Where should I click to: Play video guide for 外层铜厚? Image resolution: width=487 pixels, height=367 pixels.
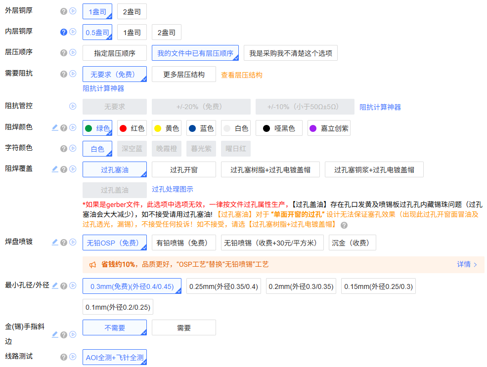point(73,11)
